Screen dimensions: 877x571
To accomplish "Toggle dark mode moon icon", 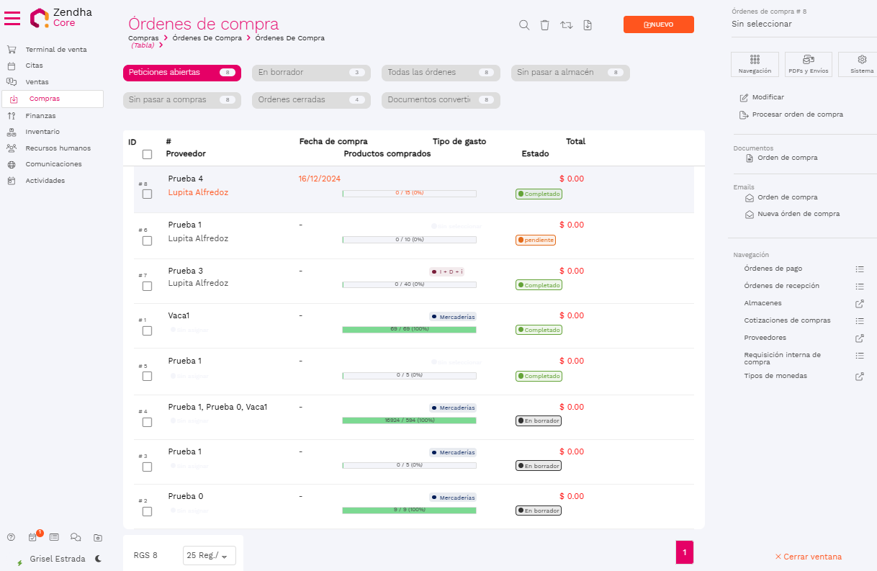I will point(98,559).
